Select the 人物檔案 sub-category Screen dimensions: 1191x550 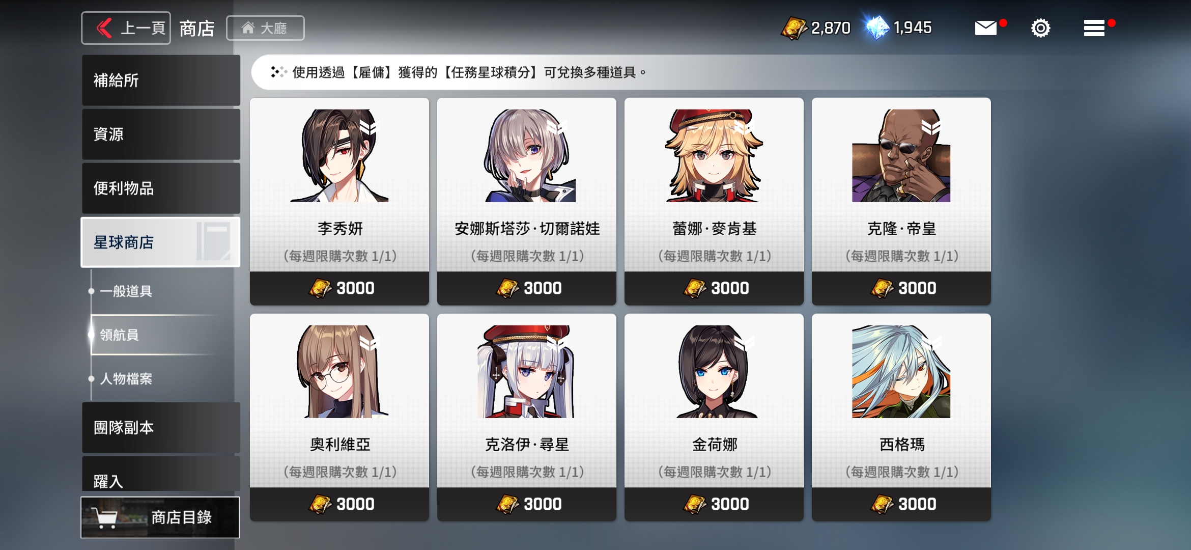tap(126, 379)
